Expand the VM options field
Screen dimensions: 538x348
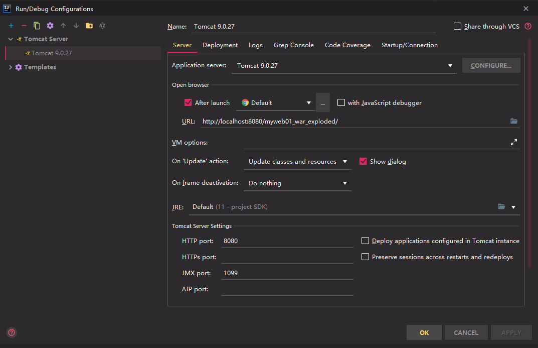513,142
